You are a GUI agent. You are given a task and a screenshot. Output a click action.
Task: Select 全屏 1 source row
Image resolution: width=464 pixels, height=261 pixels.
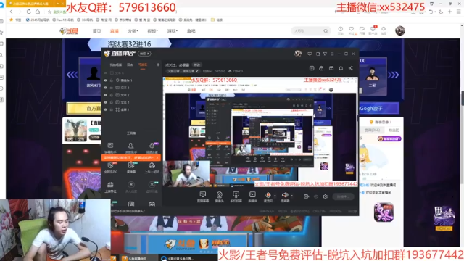(x=132, y=109)
